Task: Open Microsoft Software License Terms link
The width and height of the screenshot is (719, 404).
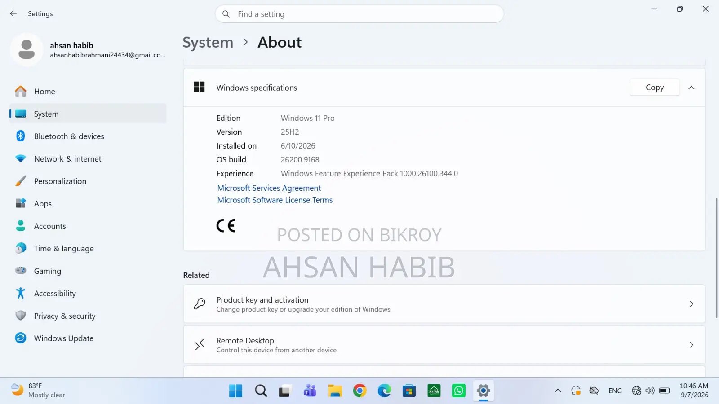Action: [275, 200]
